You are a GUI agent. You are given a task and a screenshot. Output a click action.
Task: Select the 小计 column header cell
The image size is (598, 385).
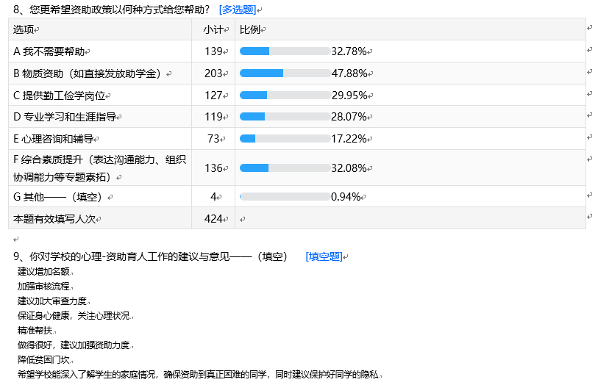click(x=213, y=29)
